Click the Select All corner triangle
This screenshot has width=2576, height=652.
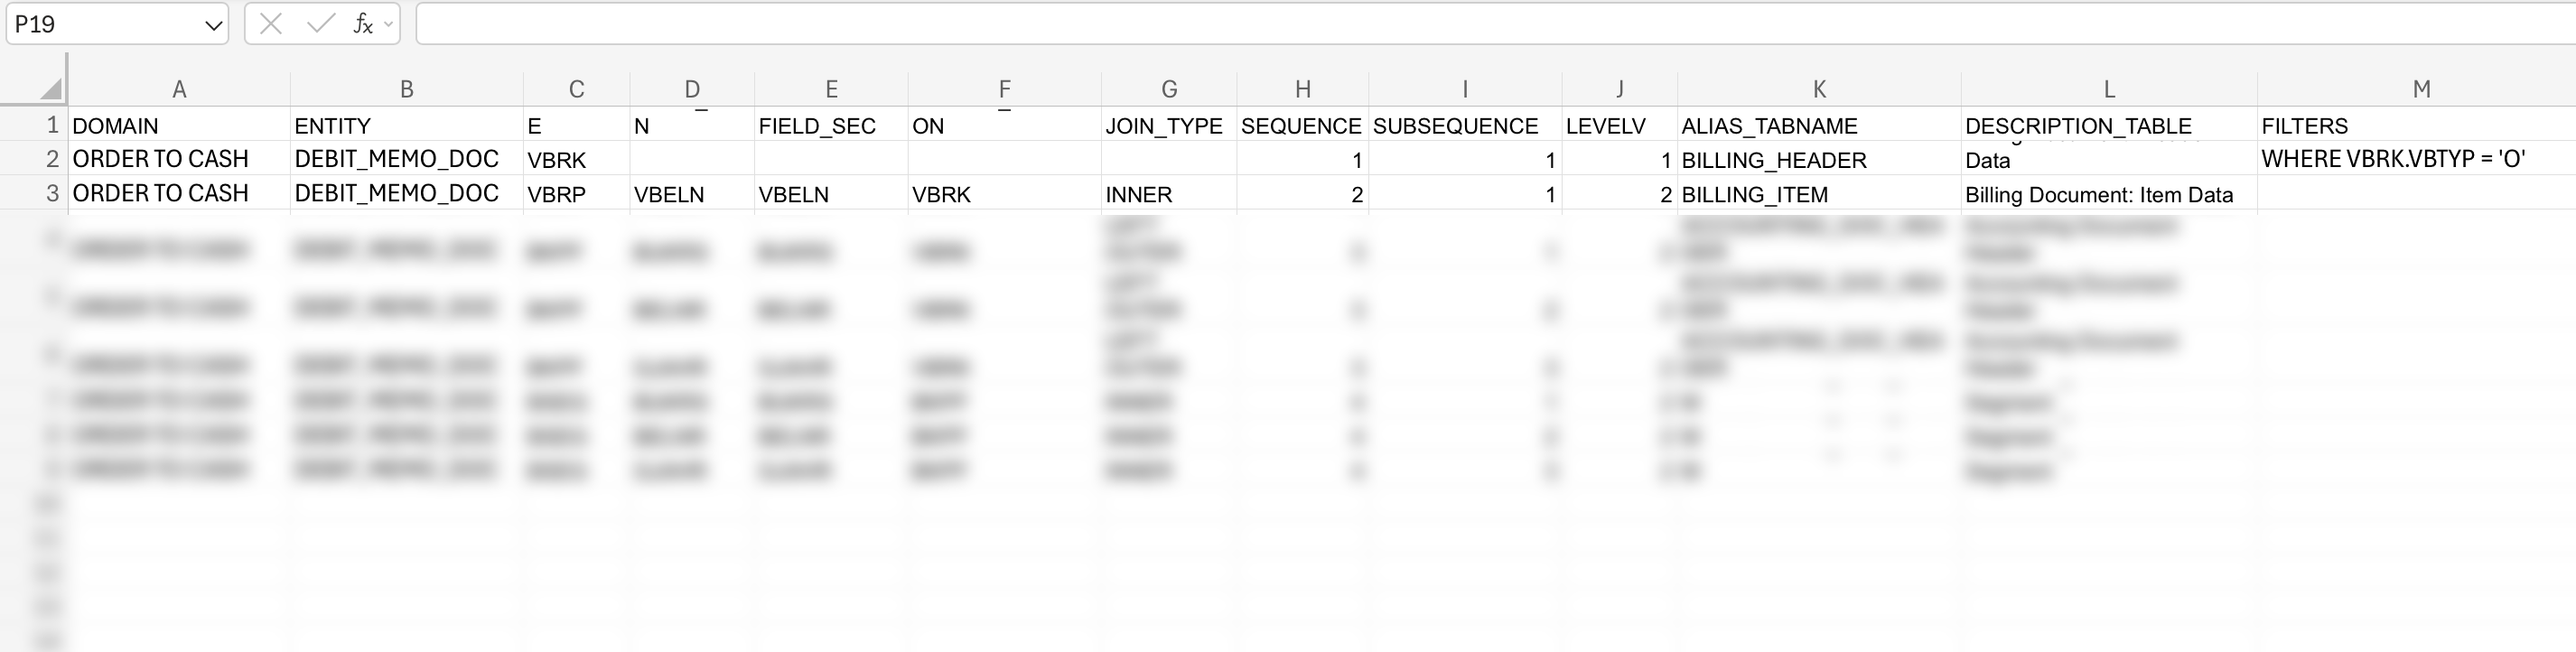(50, 90)
